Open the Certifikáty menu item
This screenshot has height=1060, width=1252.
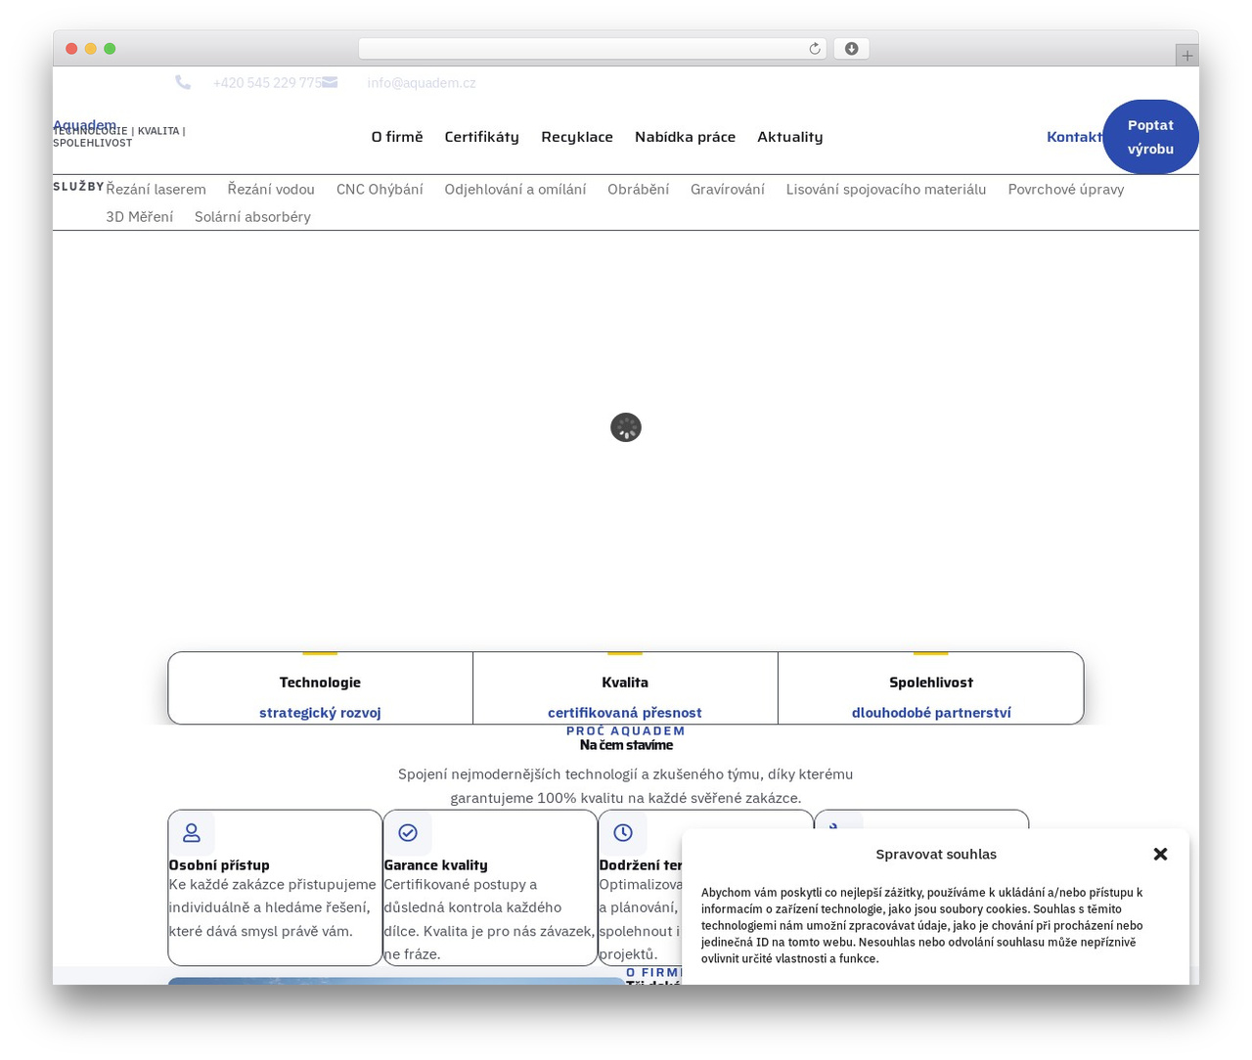(482, 137)
